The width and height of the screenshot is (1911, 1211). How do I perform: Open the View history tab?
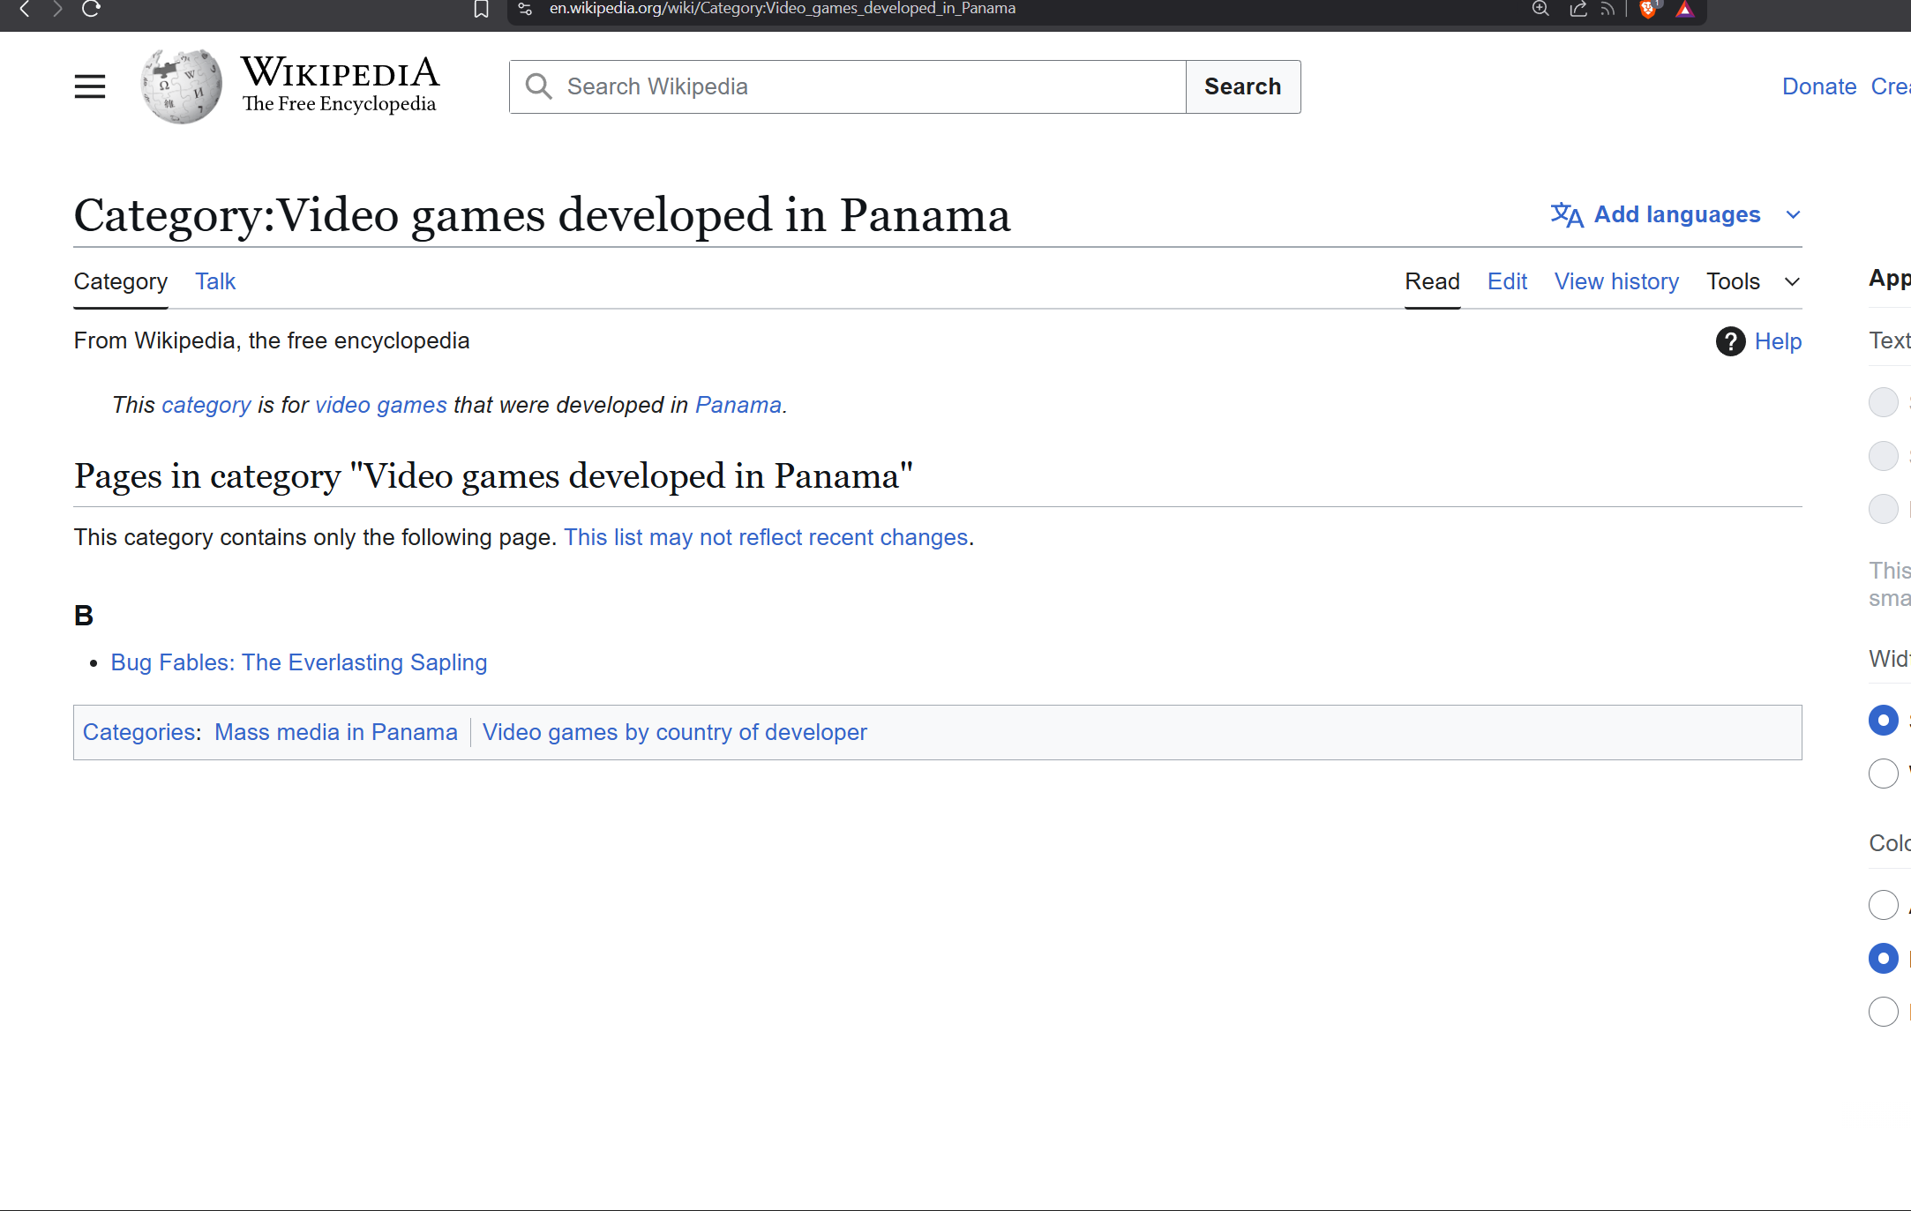[1616, 281]
